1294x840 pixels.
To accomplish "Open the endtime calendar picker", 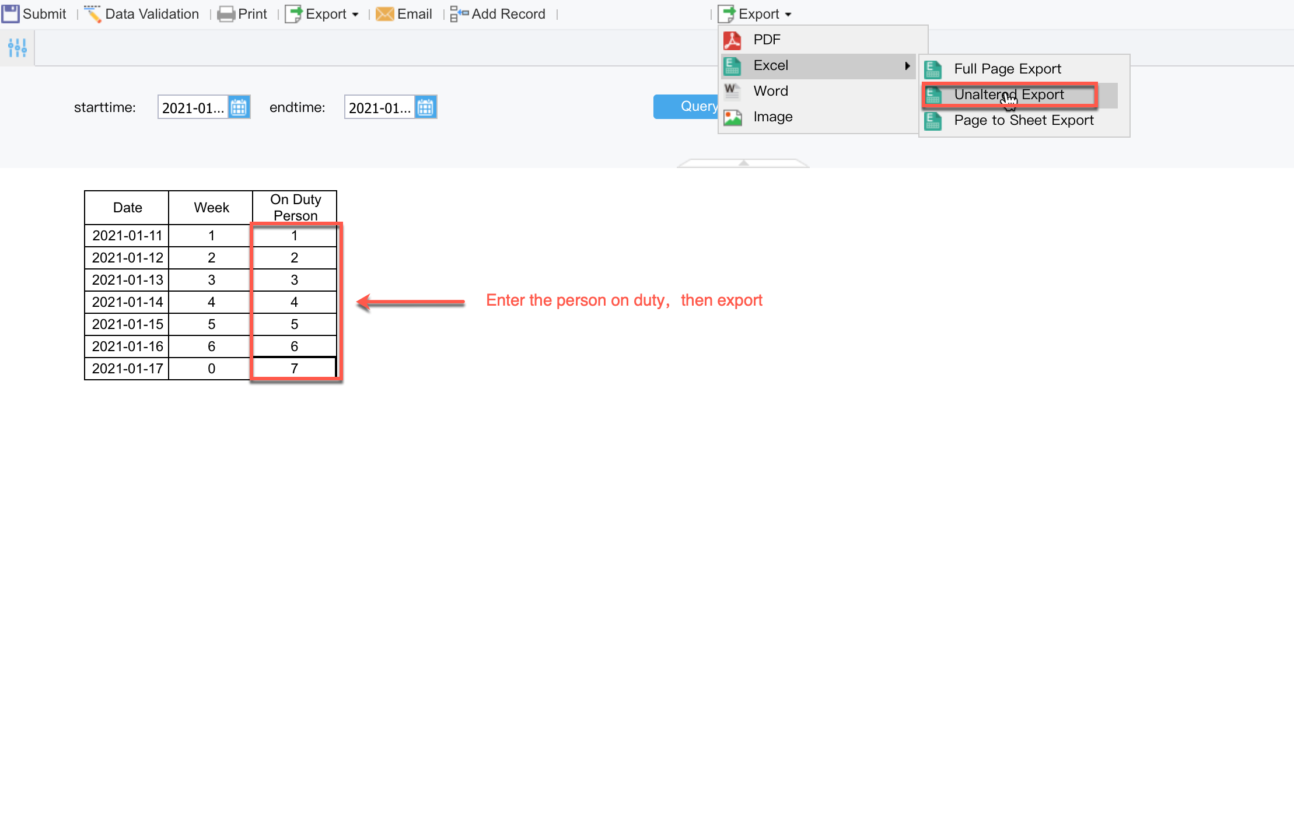I will click(x=425, y=107).
